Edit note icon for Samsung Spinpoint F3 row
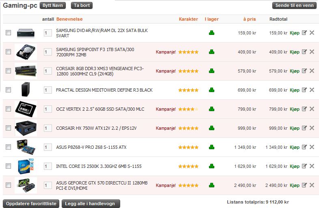This screenshot has width=319, height=208. [304, 51]
